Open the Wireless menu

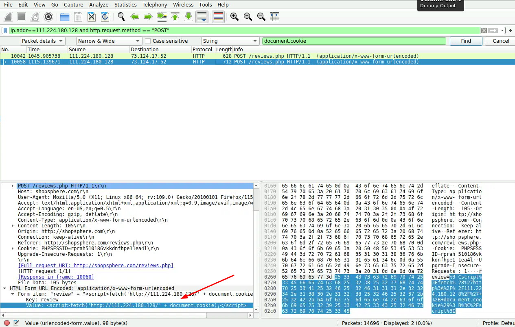[x=183, y=5]
